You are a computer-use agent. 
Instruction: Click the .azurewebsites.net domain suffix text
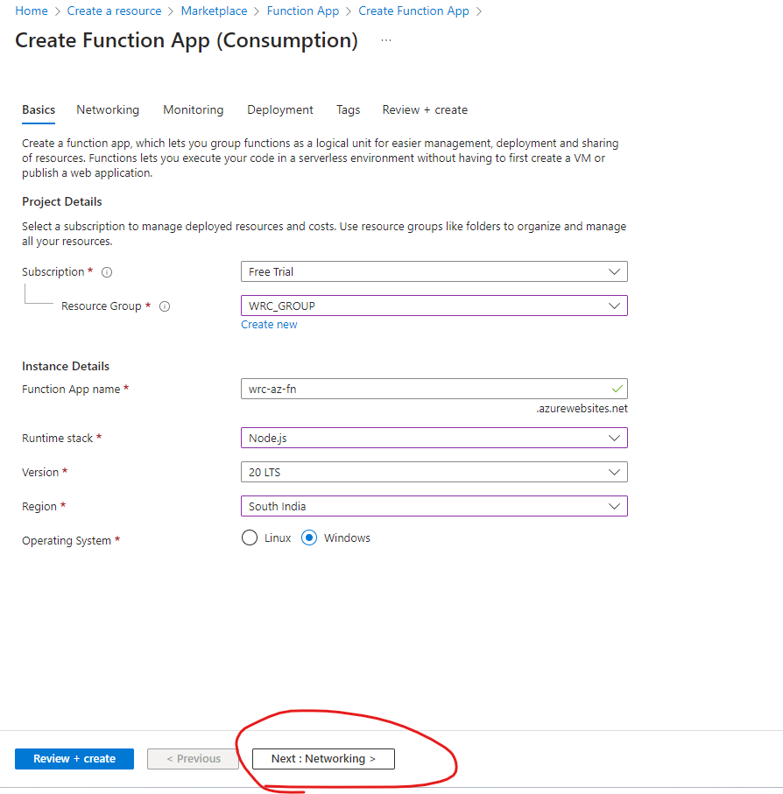pyautogui.click(x=582, y=409)
